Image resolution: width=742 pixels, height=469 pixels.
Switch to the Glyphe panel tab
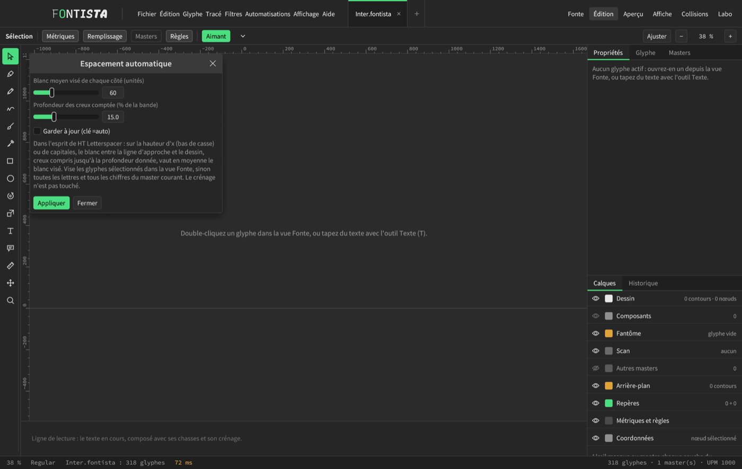click(x=646, y=52)
